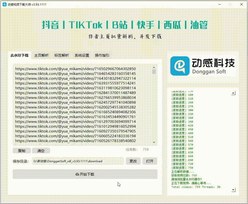
Task: Minimize the 动感视频下载大师 window
Action: 218,4
